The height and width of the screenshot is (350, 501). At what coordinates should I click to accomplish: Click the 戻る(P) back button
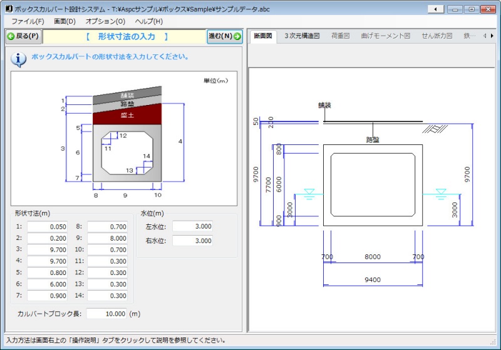click(24, 36)
